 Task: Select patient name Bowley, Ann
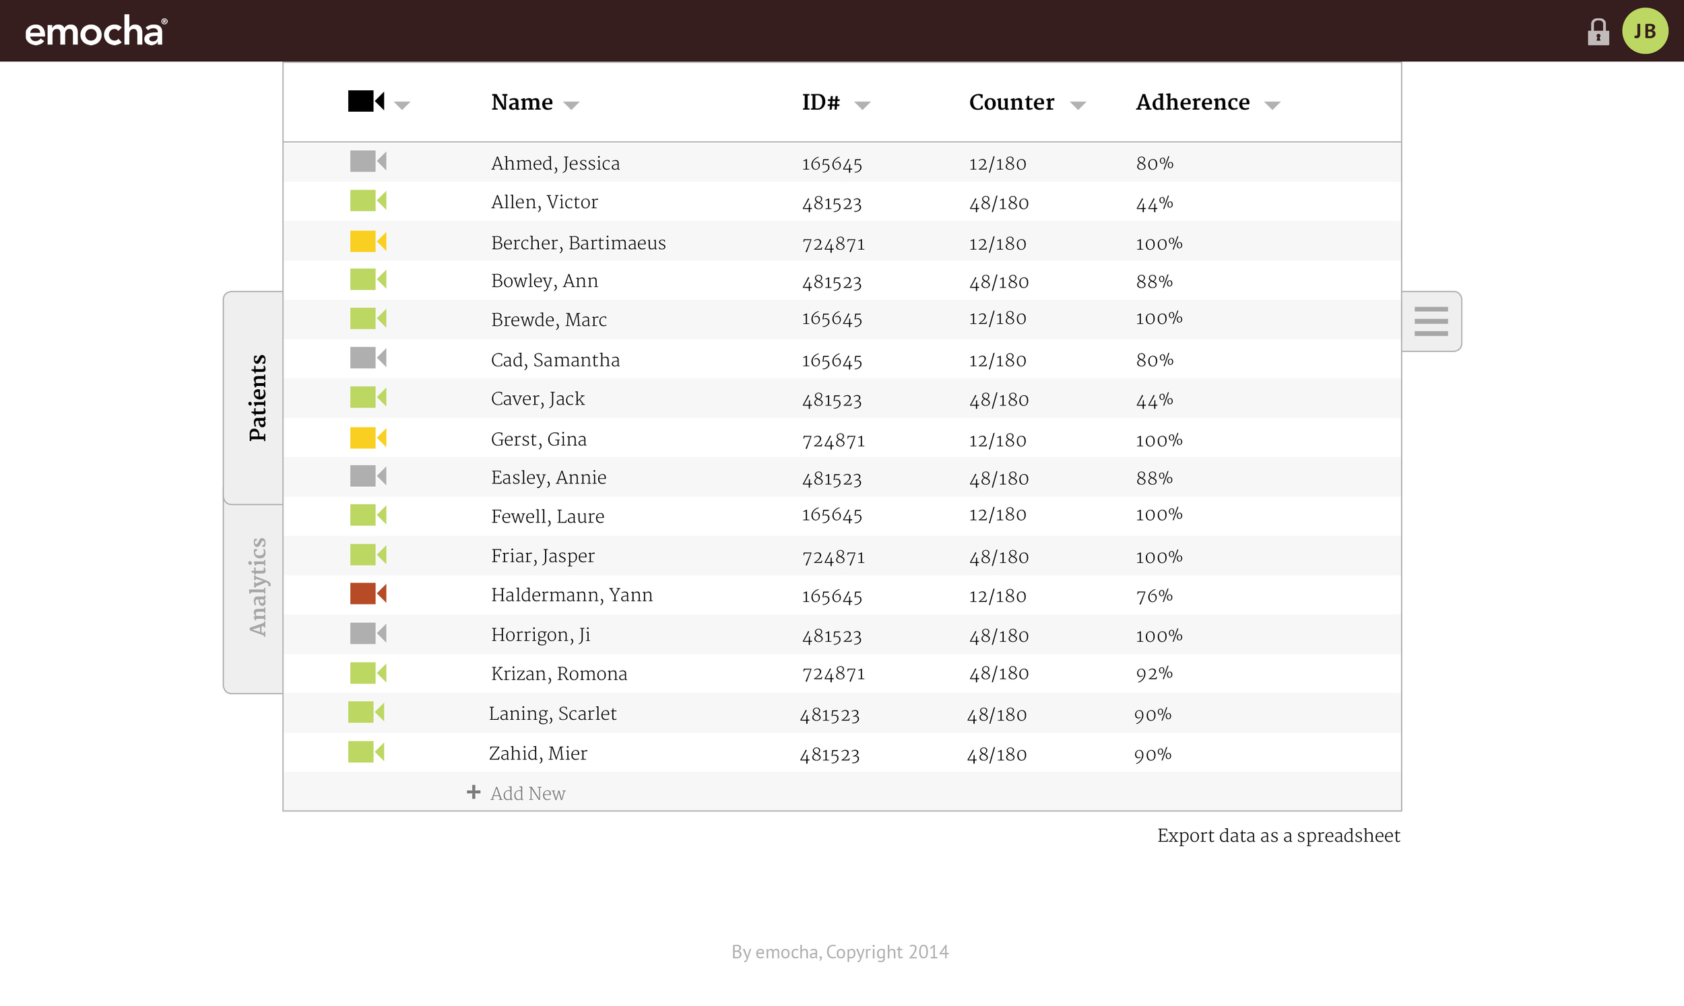(x=544, y=281)
